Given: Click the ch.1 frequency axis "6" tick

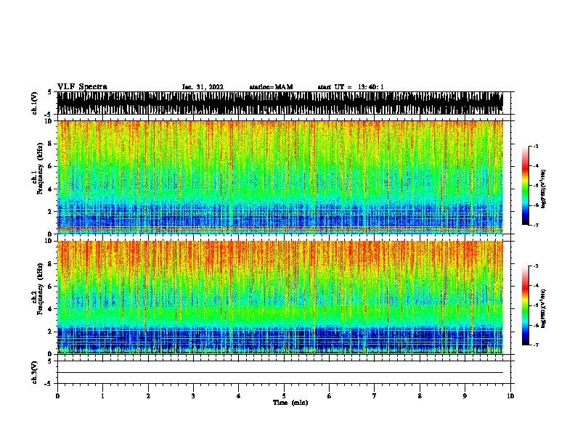Looking at the screenshot, I should pyautogui.click(x=50, y=166).
